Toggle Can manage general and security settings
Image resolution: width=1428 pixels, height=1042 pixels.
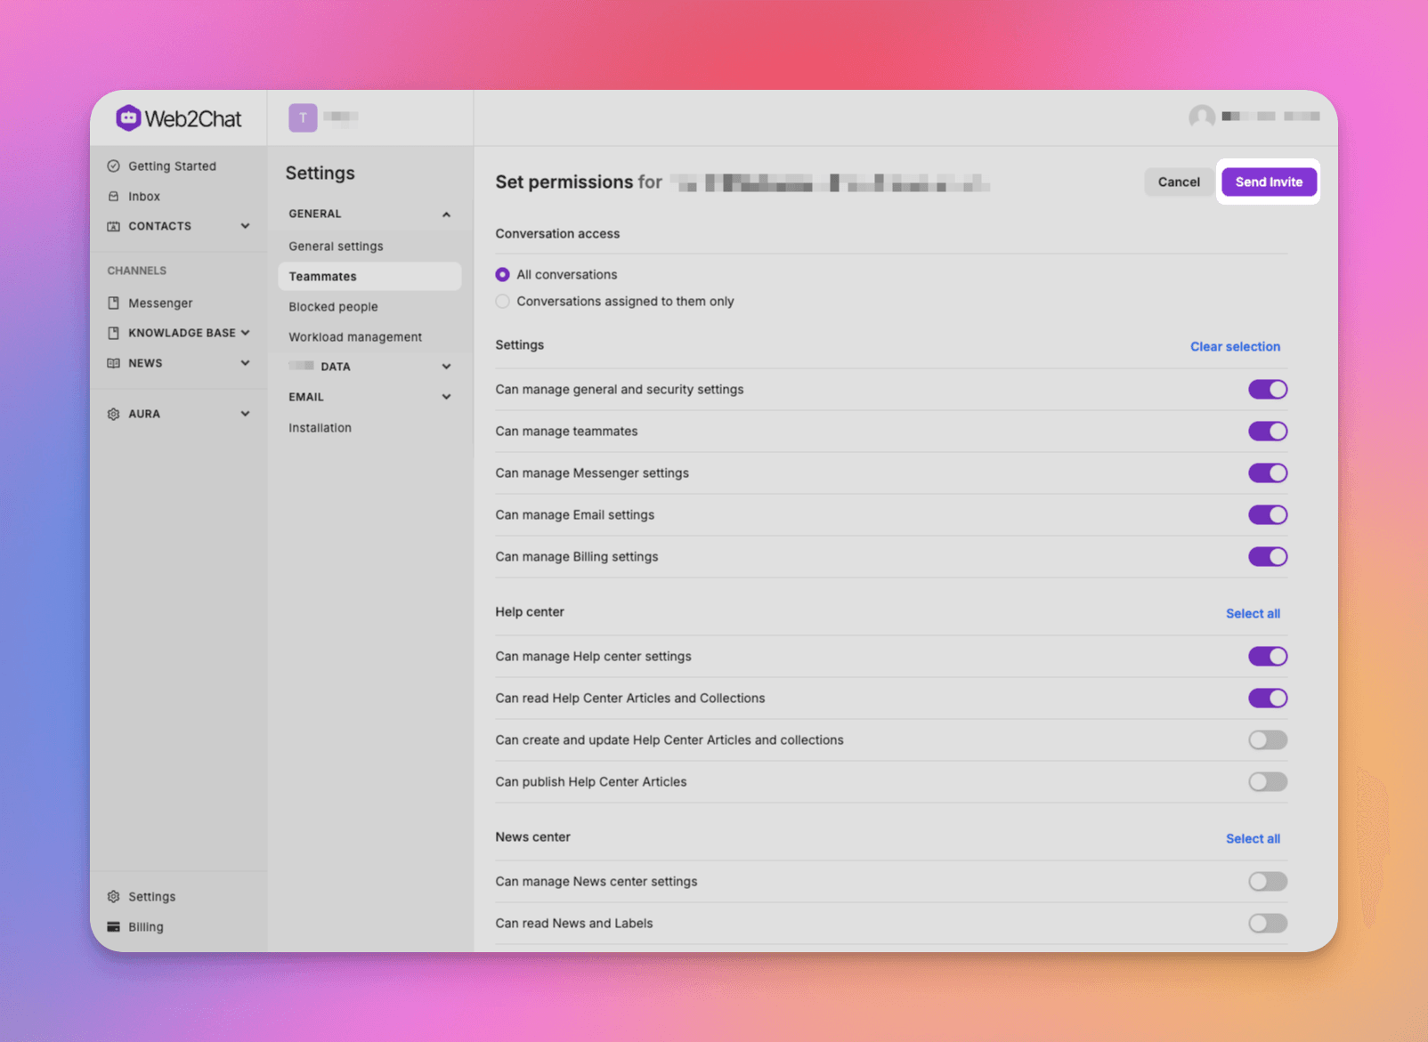[1268, 389]
